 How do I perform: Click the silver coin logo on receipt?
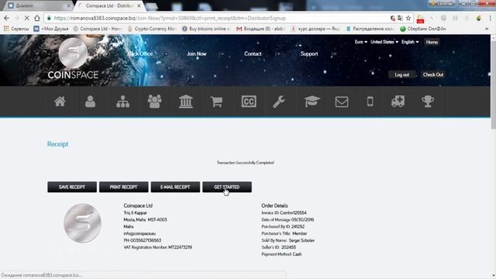tap(82, 223)
